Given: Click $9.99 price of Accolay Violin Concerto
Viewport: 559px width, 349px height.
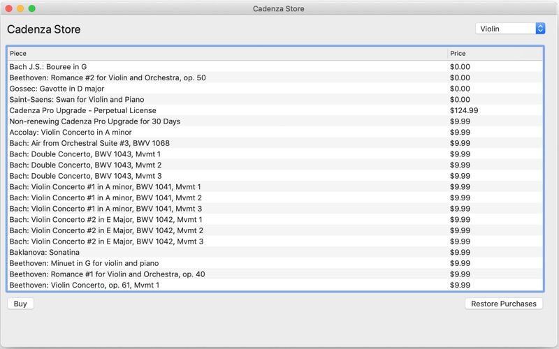Looking at the screenshot, I should click(x=460, y=132).
